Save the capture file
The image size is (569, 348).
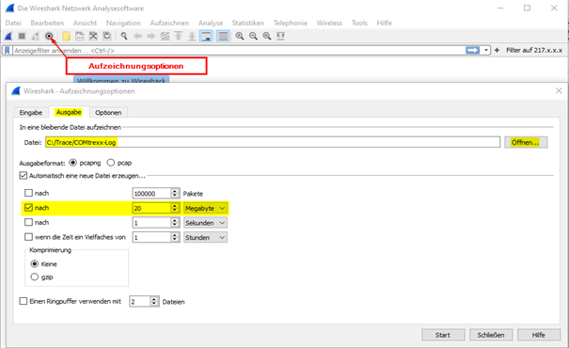point(79,36)
